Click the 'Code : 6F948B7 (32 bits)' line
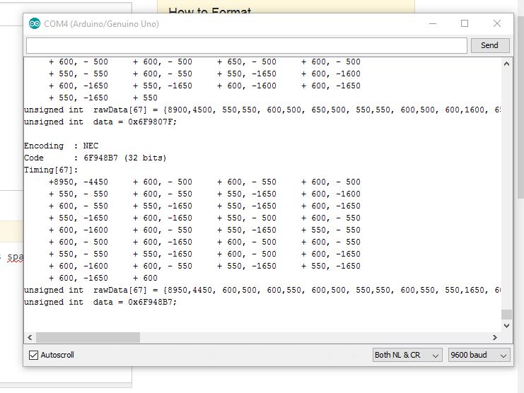 [95, 158]
